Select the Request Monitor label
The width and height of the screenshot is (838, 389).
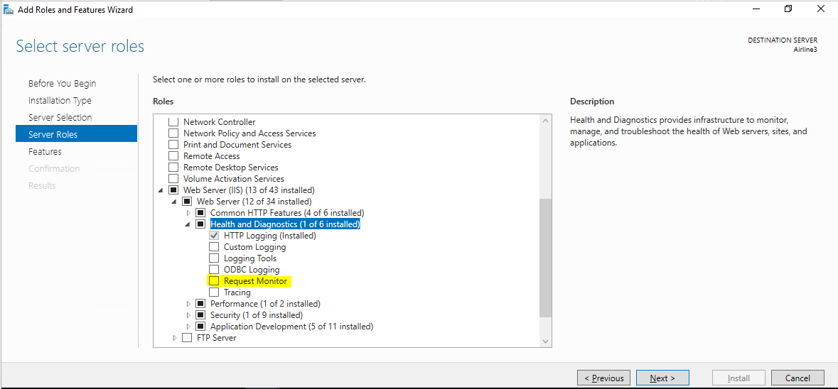point(255,280)
